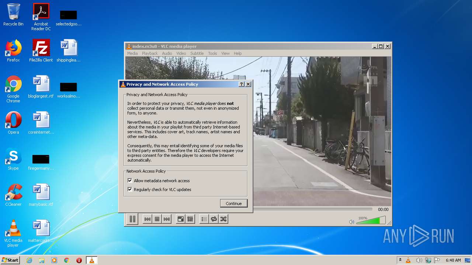The height and width of the screenshot is (265, 472).
Task: Open Acrobat Reader DC shortcut
Action: 41,17
